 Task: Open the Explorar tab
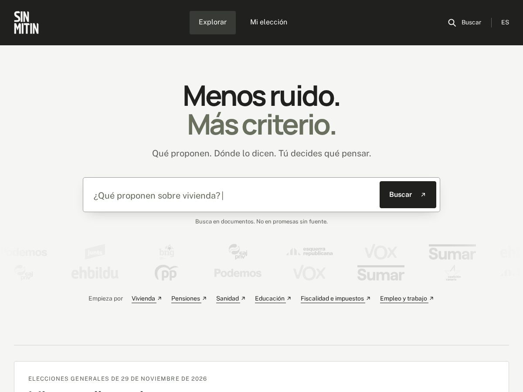coord(213,23)
